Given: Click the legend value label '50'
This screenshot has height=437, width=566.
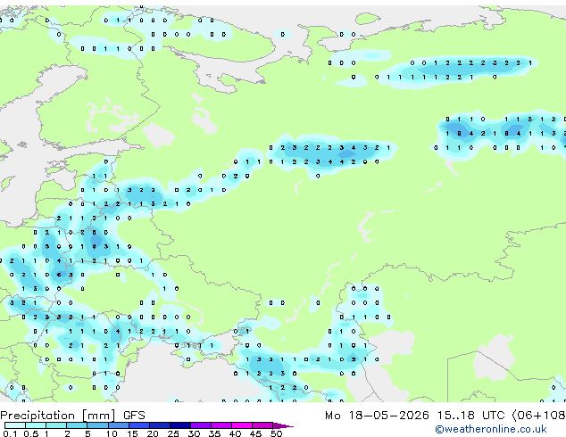Looking at the screenshot, I should pos(277,433).
